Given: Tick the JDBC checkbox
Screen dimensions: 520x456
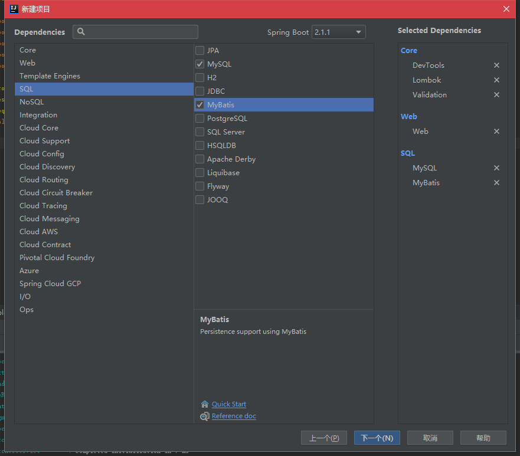Looking at the screenshot, I should [x=200, y=91].
